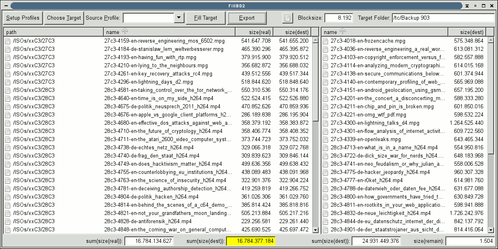Viewport: 498px width, 249px height.
Task: Sort left list by path column header
Action: coord(53,32)
